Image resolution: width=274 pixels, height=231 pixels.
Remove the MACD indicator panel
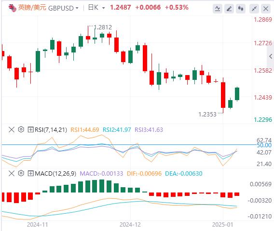pyautogui.click(x=12, y=173)
